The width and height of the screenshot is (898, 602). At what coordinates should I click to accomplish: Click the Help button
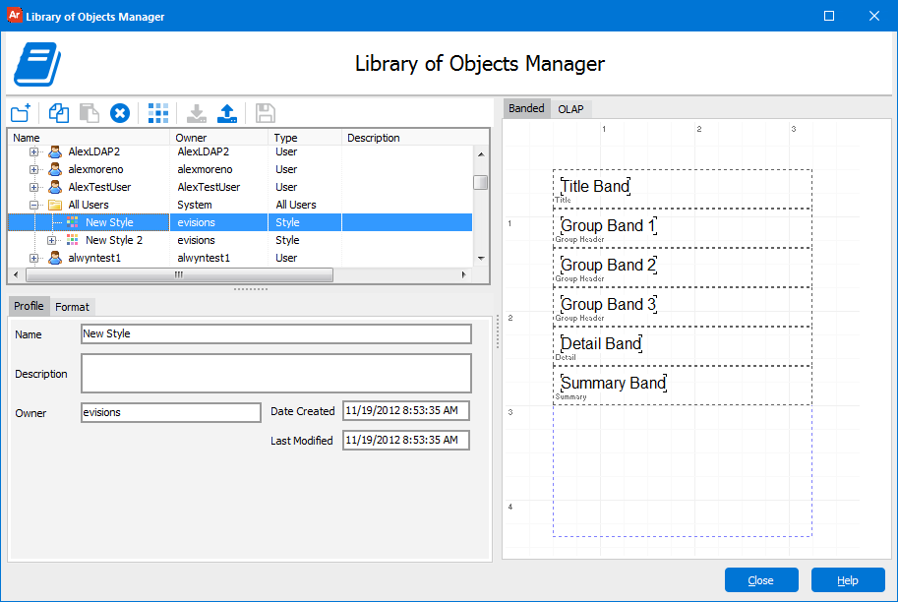848,580
